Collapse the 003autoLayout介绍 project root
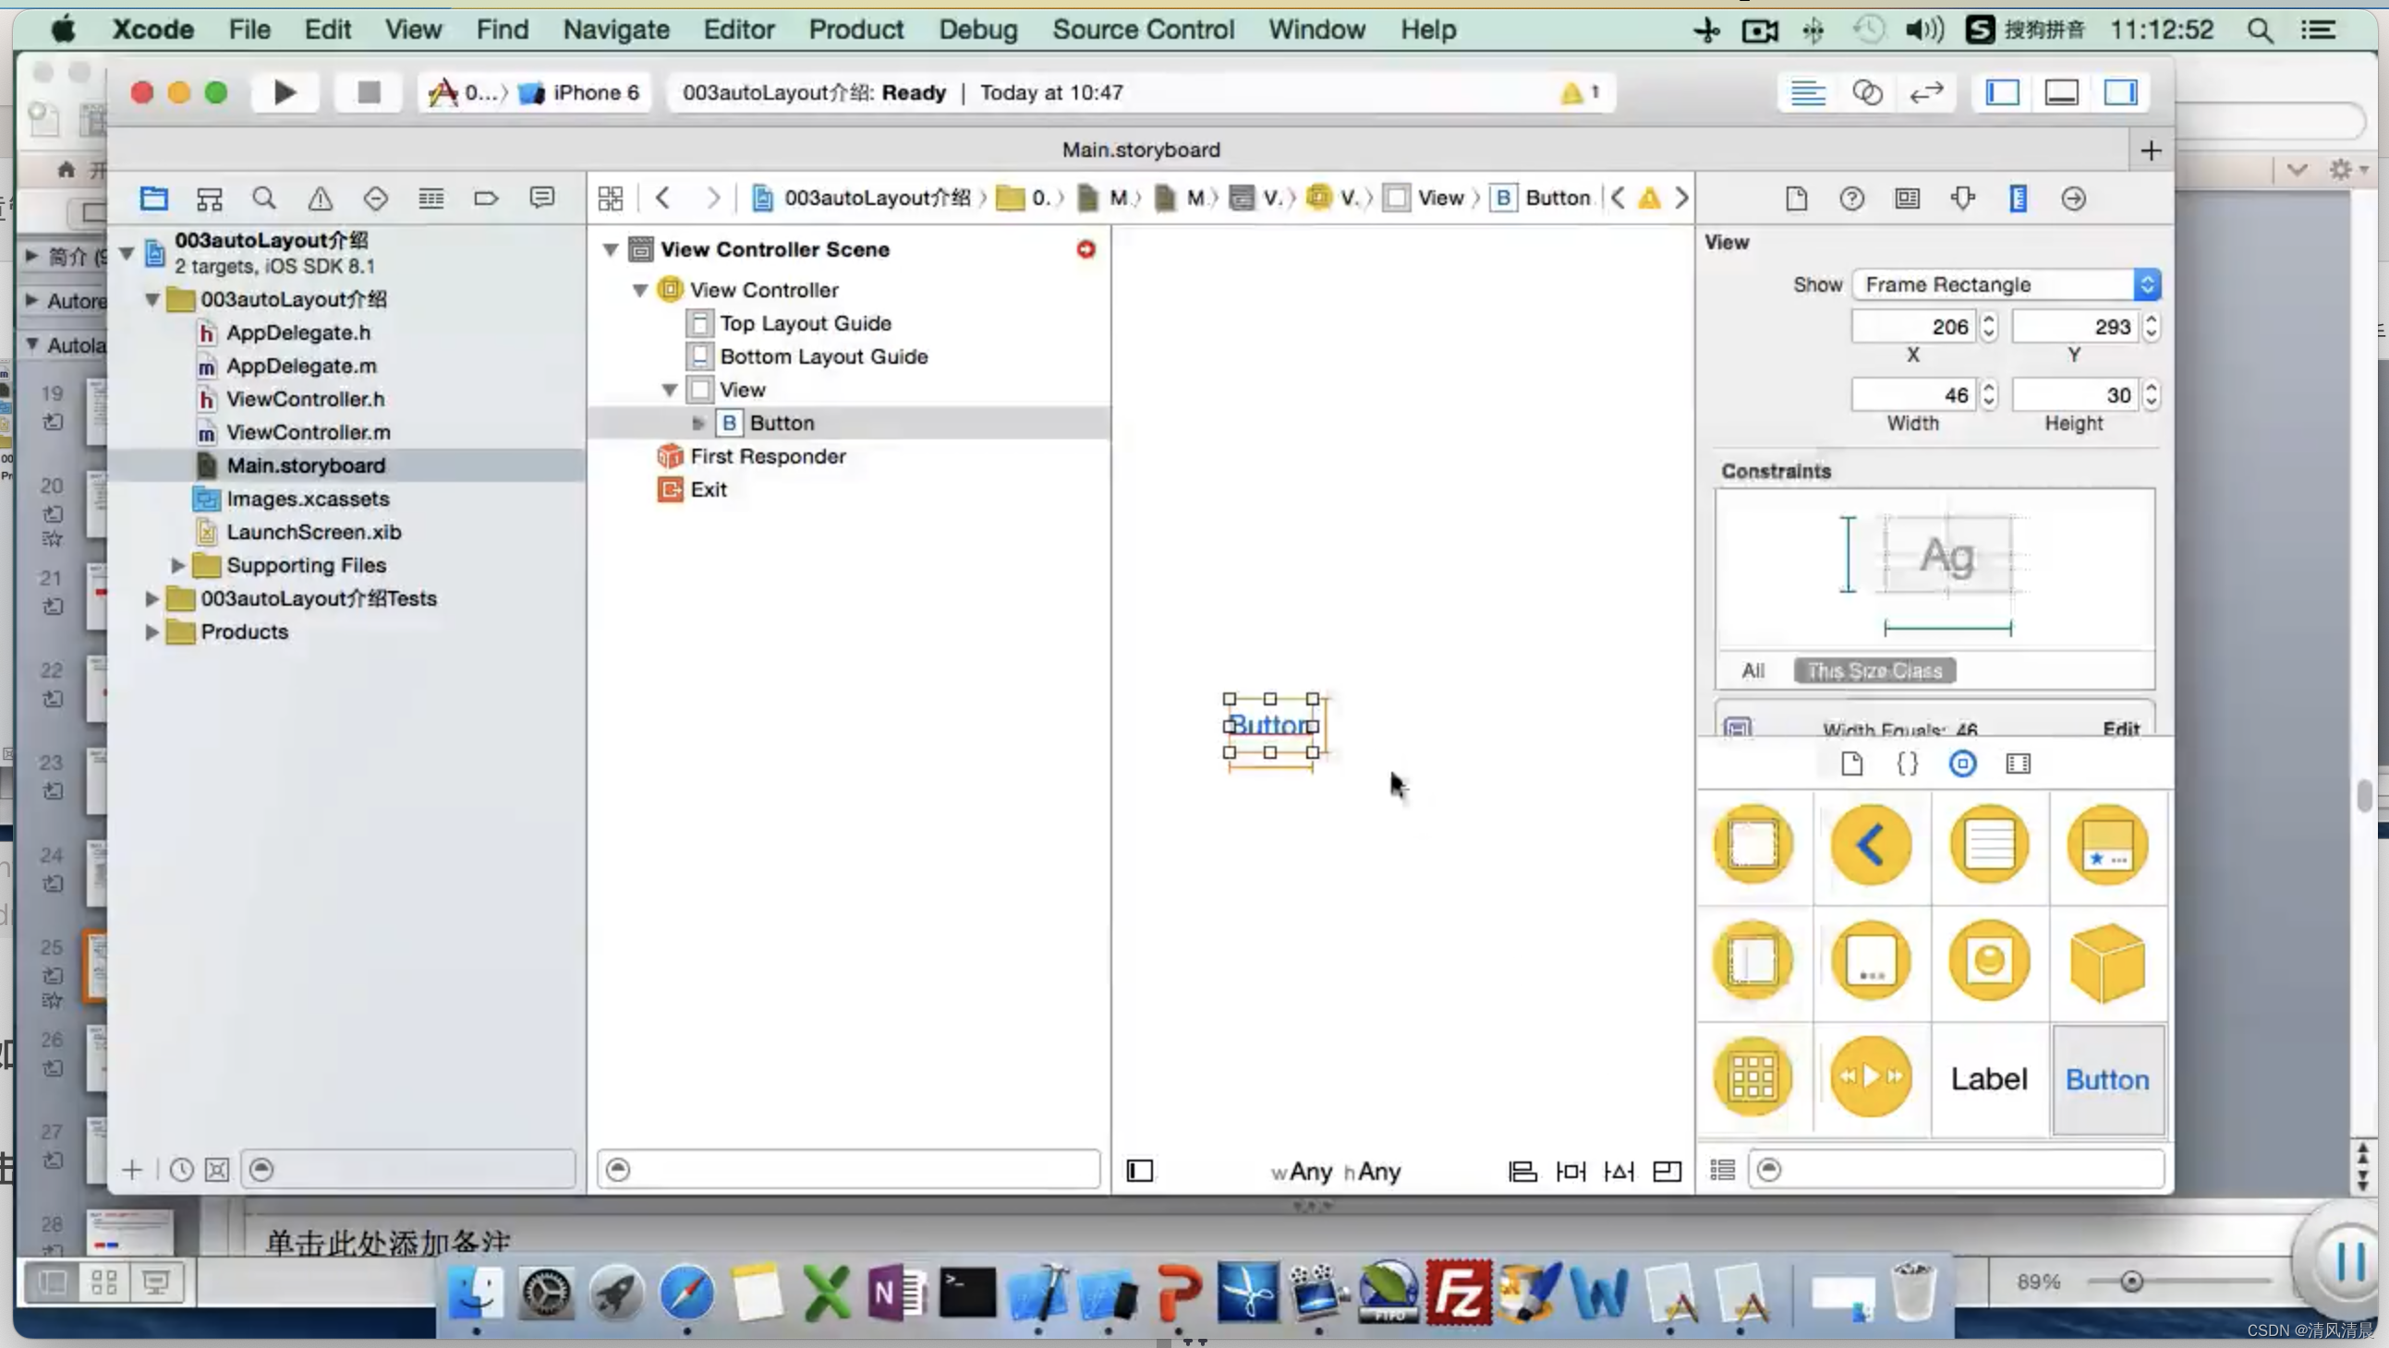2389x1348 pixels. coord(127,252)
